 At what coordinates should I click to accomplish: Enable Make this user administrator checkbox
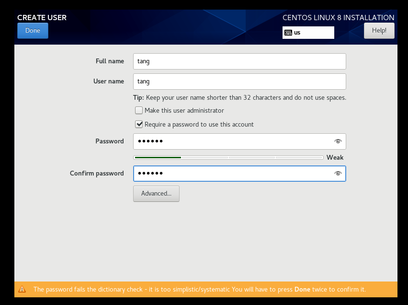(139, 110)
